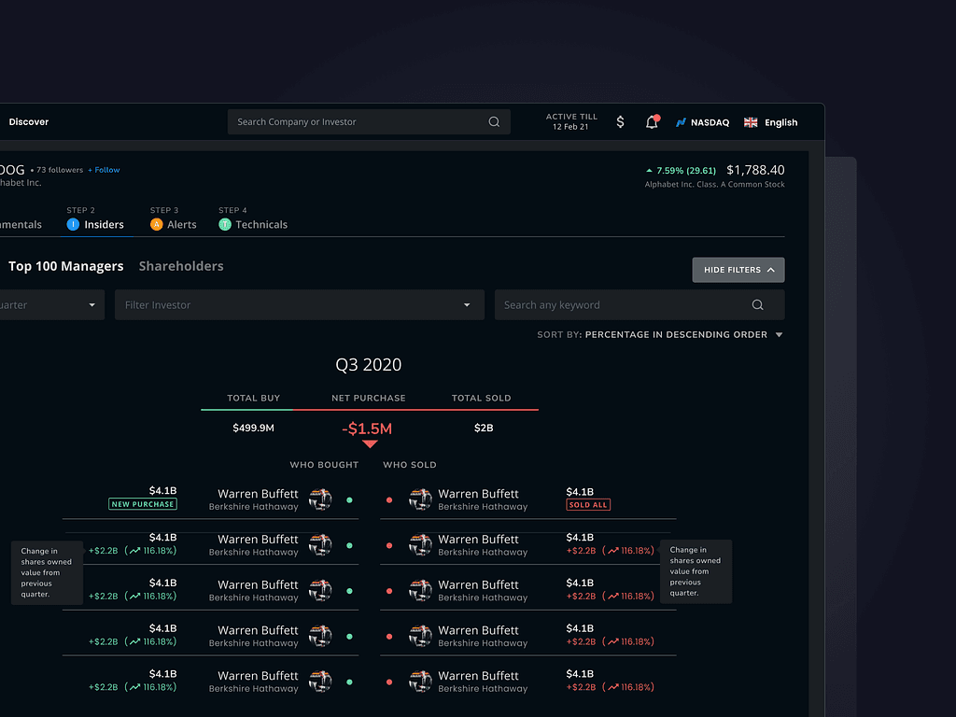
Task: Click the keyword search magnifier icon
Action: pyautogui.click(x=757, y=305)
